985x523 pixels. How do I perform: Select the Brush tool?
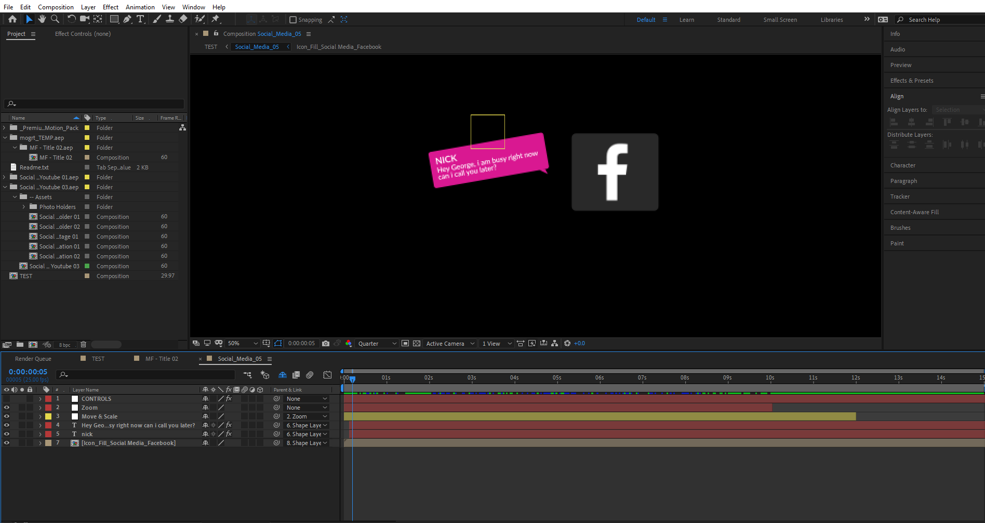(157, 19)
